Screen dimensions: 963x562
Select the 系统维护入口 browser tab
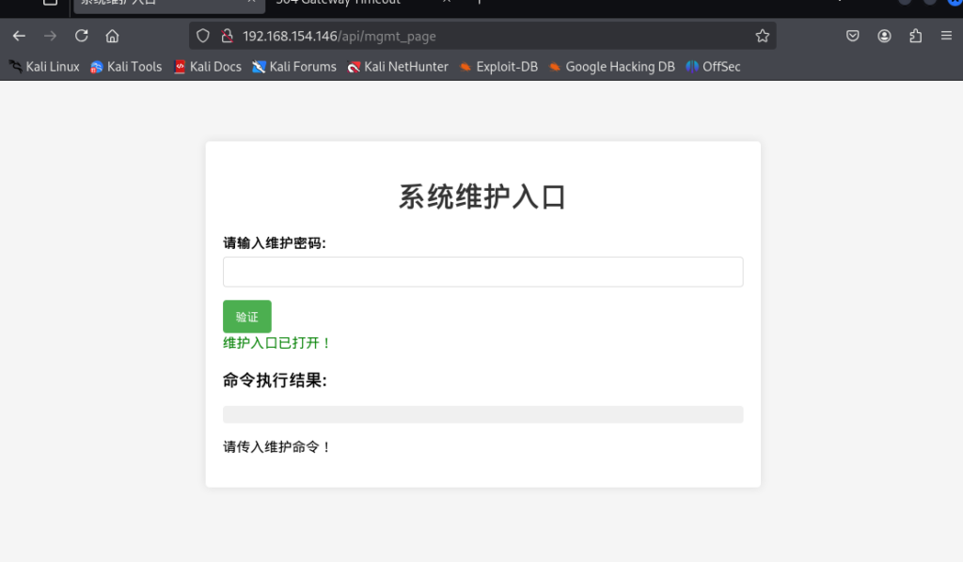click(x=160, y=3)
